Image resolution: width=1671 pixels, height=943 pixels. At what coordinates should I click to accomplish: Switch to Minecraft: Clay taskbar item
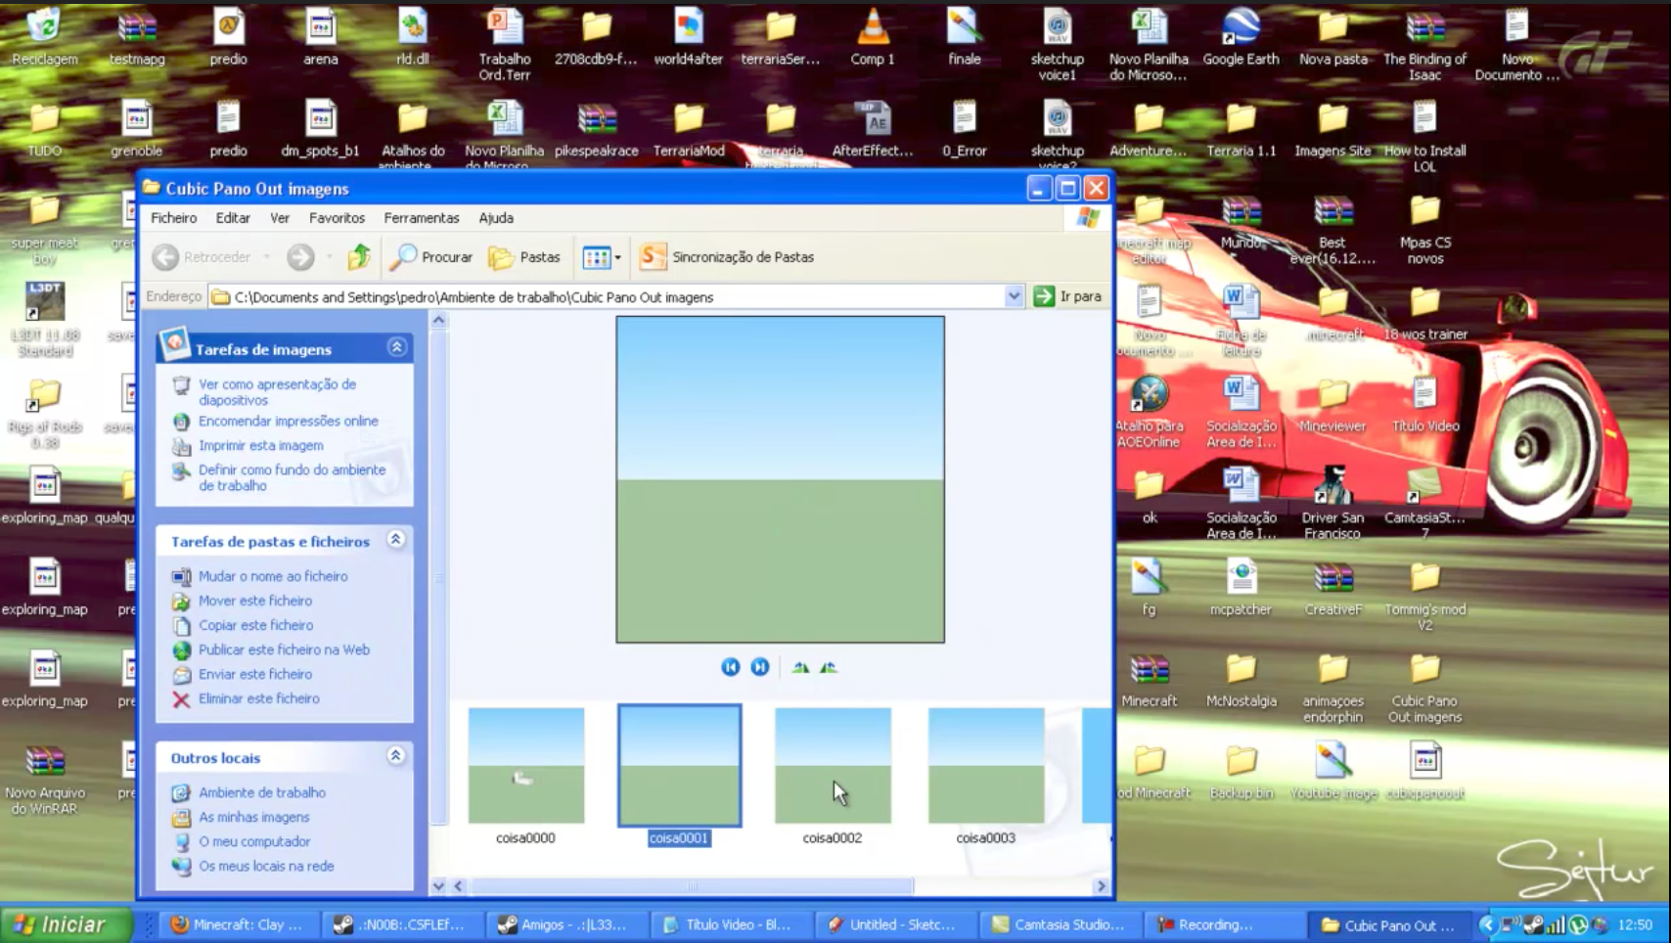coord(237,924)
